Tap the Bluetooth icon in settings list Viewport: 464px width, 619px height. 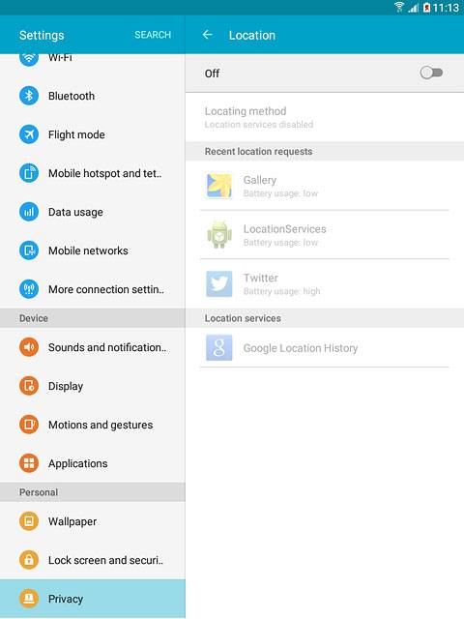29,96
